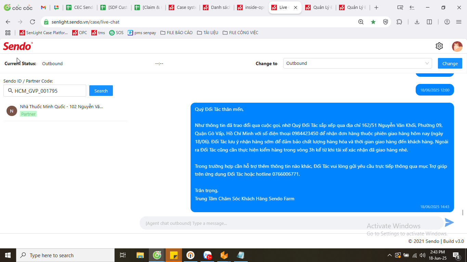The image size is (467, 262).
Task: Open a new tab with the plus icon
Action: [x=376, y=8]
